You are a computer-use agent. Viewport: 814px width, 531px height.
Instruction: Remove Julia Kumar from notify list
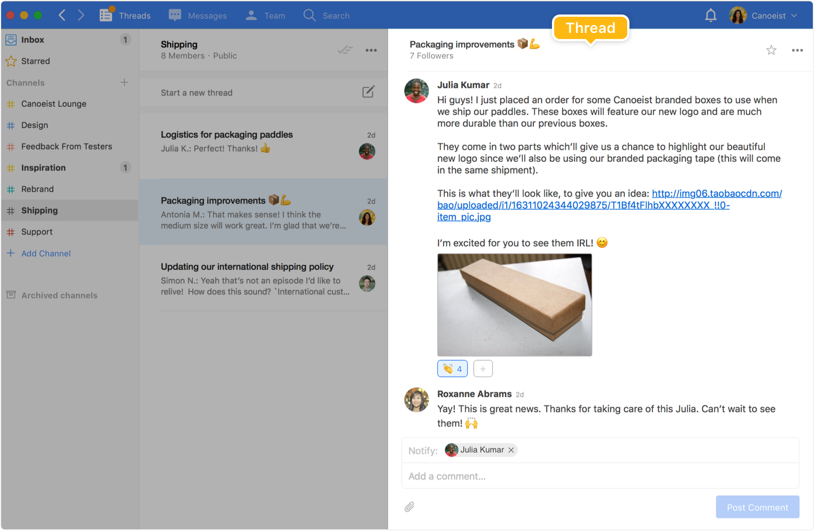[511, 450]
